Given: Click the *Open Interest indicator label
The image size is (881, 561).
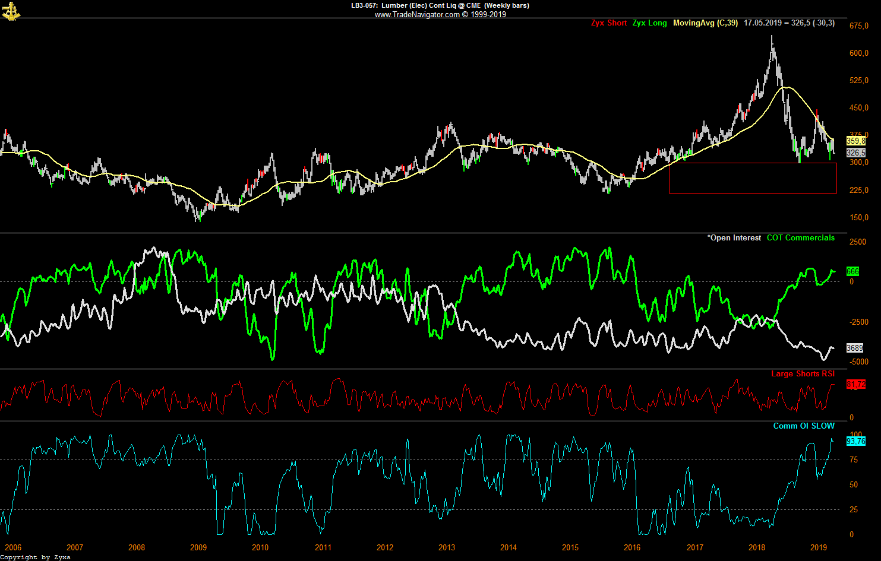Looking at the screenshot, I should [734, 238].
